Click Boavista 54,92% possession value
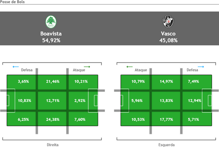This screenshot has height=147, width=219. [51, 40]
